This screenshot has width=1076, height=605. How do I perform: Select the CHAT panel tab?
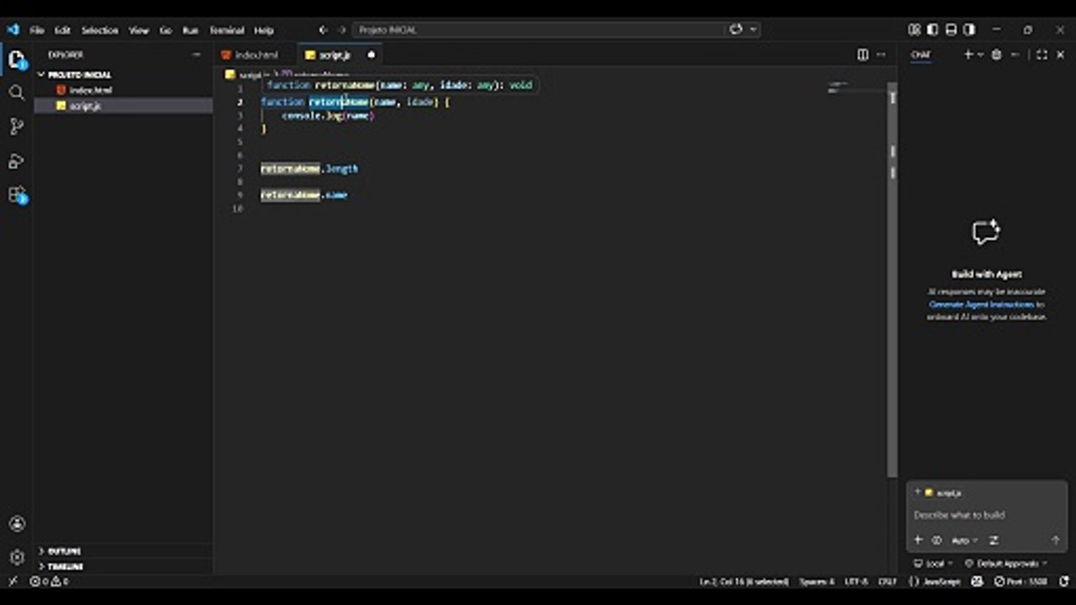921,55
